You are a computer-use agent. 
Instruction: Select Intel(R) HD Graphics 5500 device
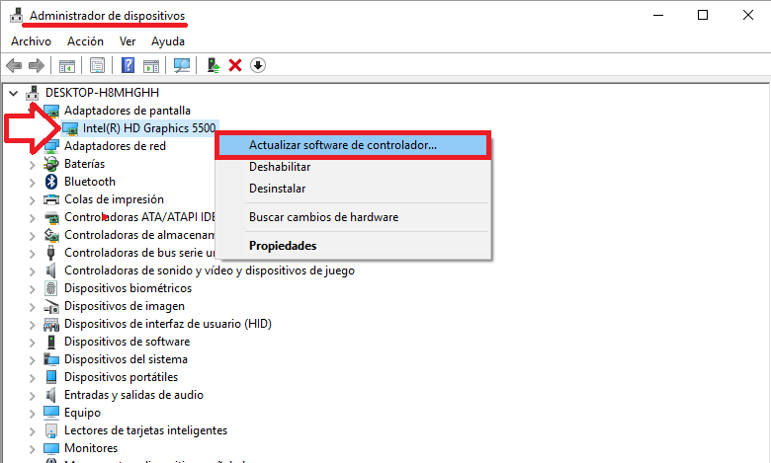[149, 128]
